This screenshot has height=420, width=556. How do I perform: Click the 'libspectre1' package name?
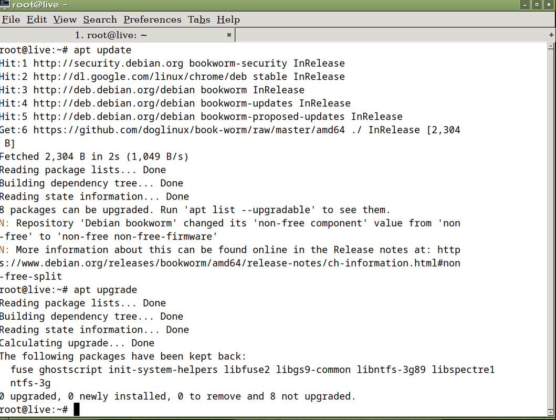pyautogui.click(x=463, y=370)
